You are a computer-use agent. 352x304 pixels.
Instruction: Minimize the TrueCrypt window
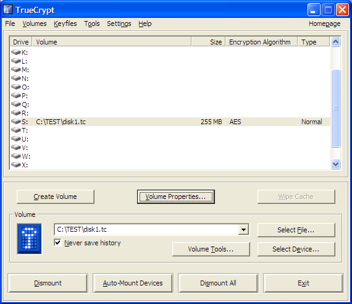pyautogui.click(x=314, y=10)
